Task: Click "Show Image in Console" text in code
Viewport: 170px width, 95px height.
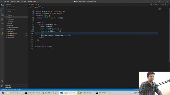Action: coord(53,35)
